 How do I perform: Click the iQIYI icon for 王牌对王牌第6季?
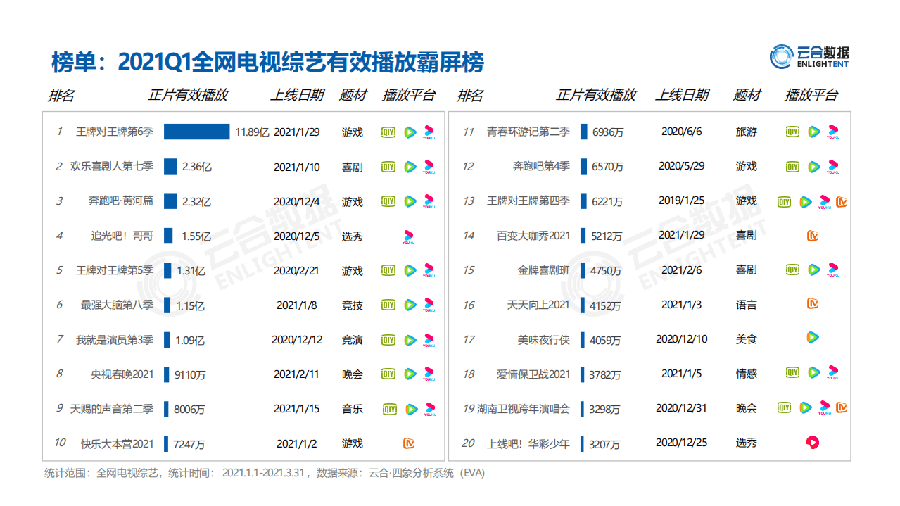[388, 132]
